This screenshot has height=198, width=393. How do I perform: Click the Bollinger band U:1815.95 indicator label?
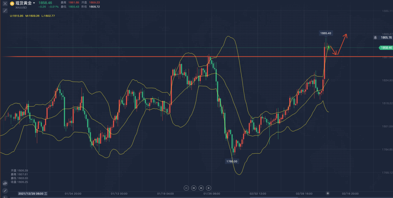pos(17,16)
